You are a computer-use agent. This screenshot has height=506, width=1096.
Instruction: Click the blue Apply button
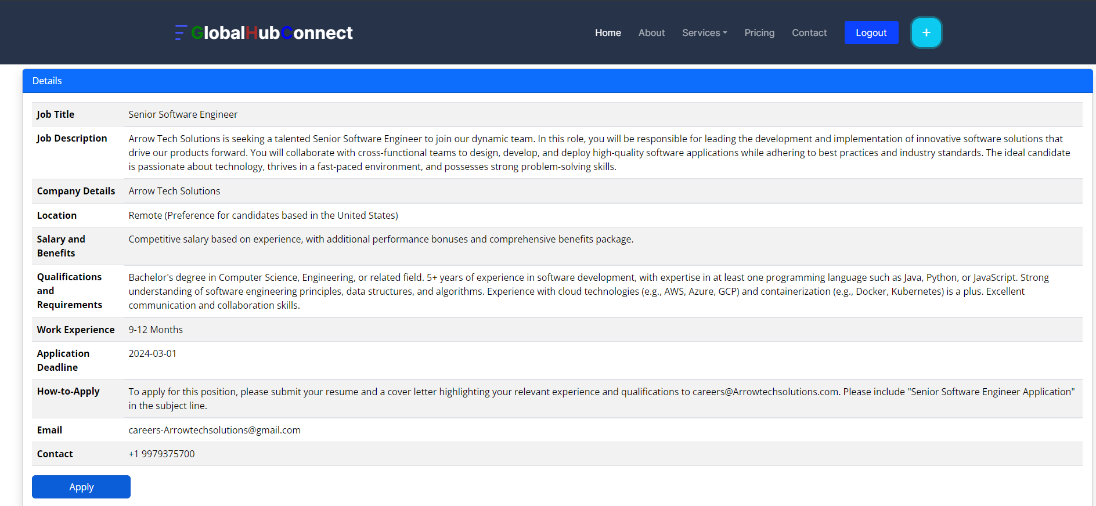click(81, 487)
